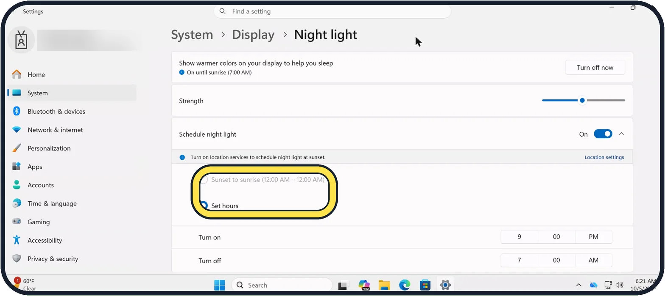Click the OneDrive tray icon
This screenshot has height=296, width=665.
(x=594, y=285)
